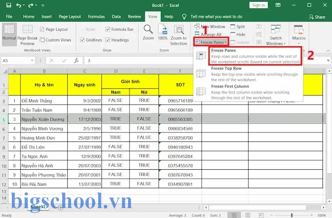Click vertical scrollbar down arrow
Image resolution: width=332 pixels, height=218 pixels.
point(329,201)
